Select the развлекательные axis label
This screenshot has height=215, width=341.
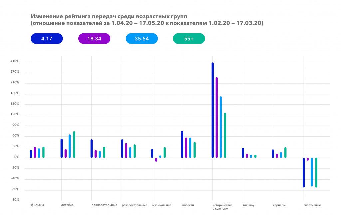coord(135,205)
